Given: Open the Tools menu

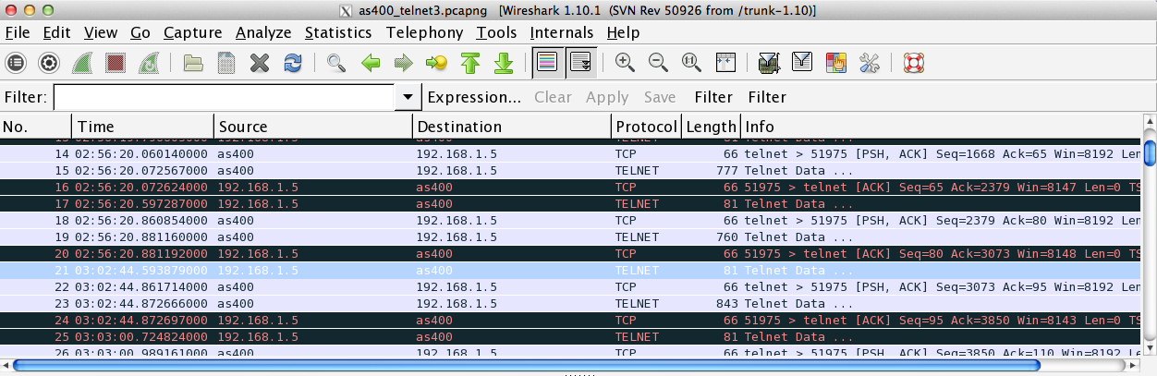Looking at the screenshot, I should (x=497, y=33).
